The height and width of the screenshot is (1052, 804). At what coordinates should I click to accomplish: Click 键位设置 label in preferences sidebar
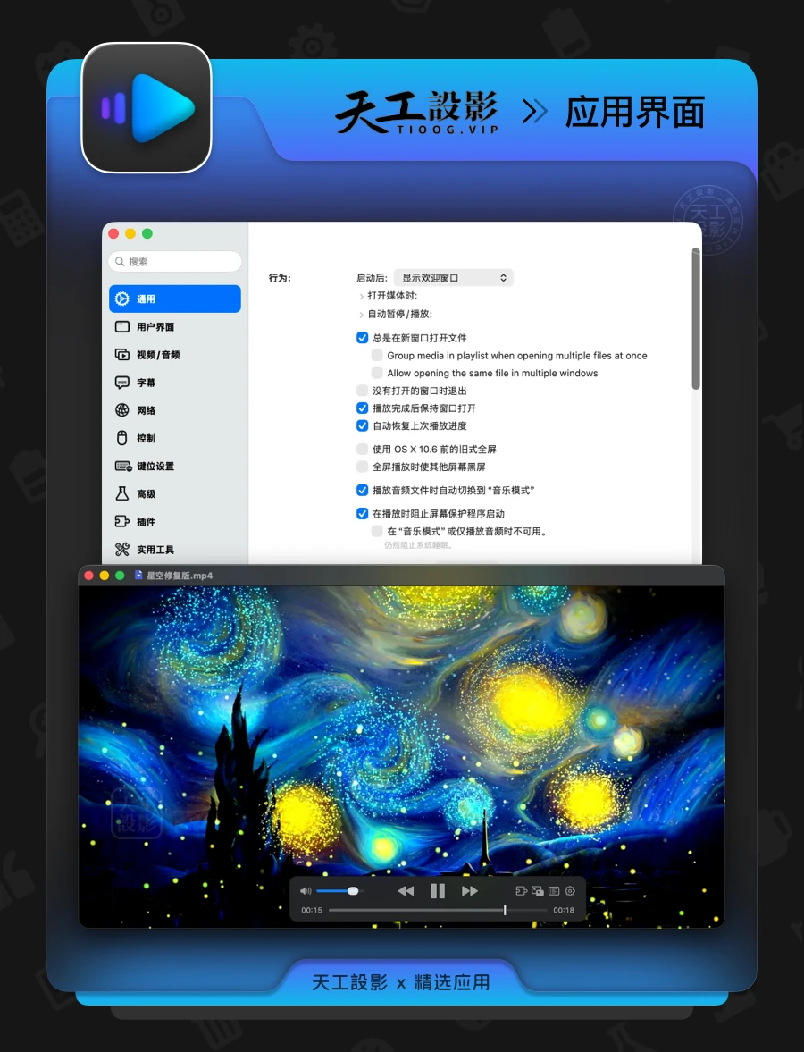155,467
